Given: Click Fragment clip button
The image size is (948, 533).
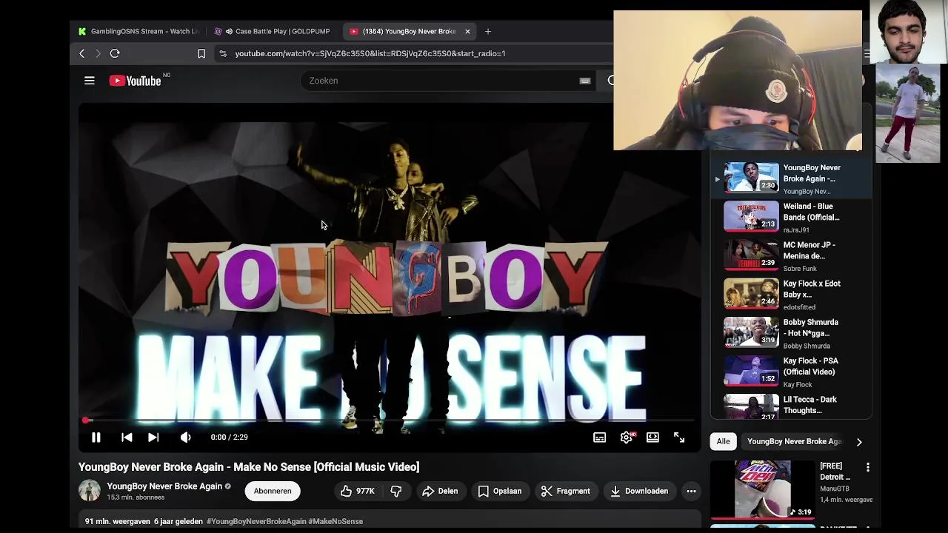Looking at the screenshot, I should [x=565, y=491].
